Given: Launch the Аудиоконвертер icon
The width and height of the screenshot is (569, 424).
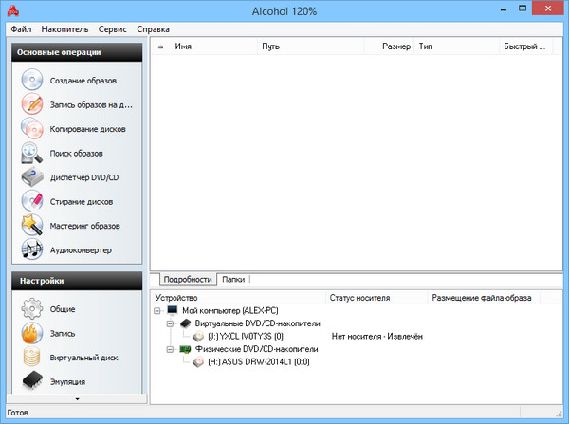Looking at the screenshot, I should click(x=33, y=249).
